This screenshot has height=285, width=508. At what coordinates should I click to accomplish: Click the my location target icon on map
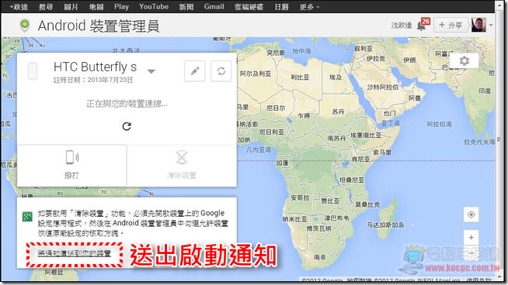click(x=471, y=215)
